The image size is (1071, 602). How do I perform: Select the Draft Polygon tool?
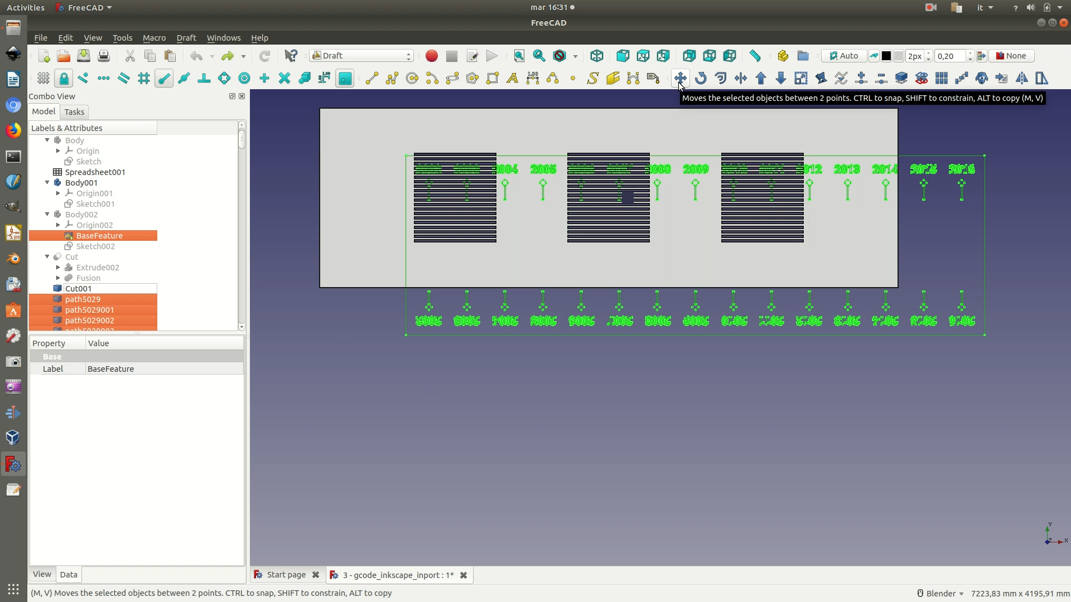click(x=472, y=79)
